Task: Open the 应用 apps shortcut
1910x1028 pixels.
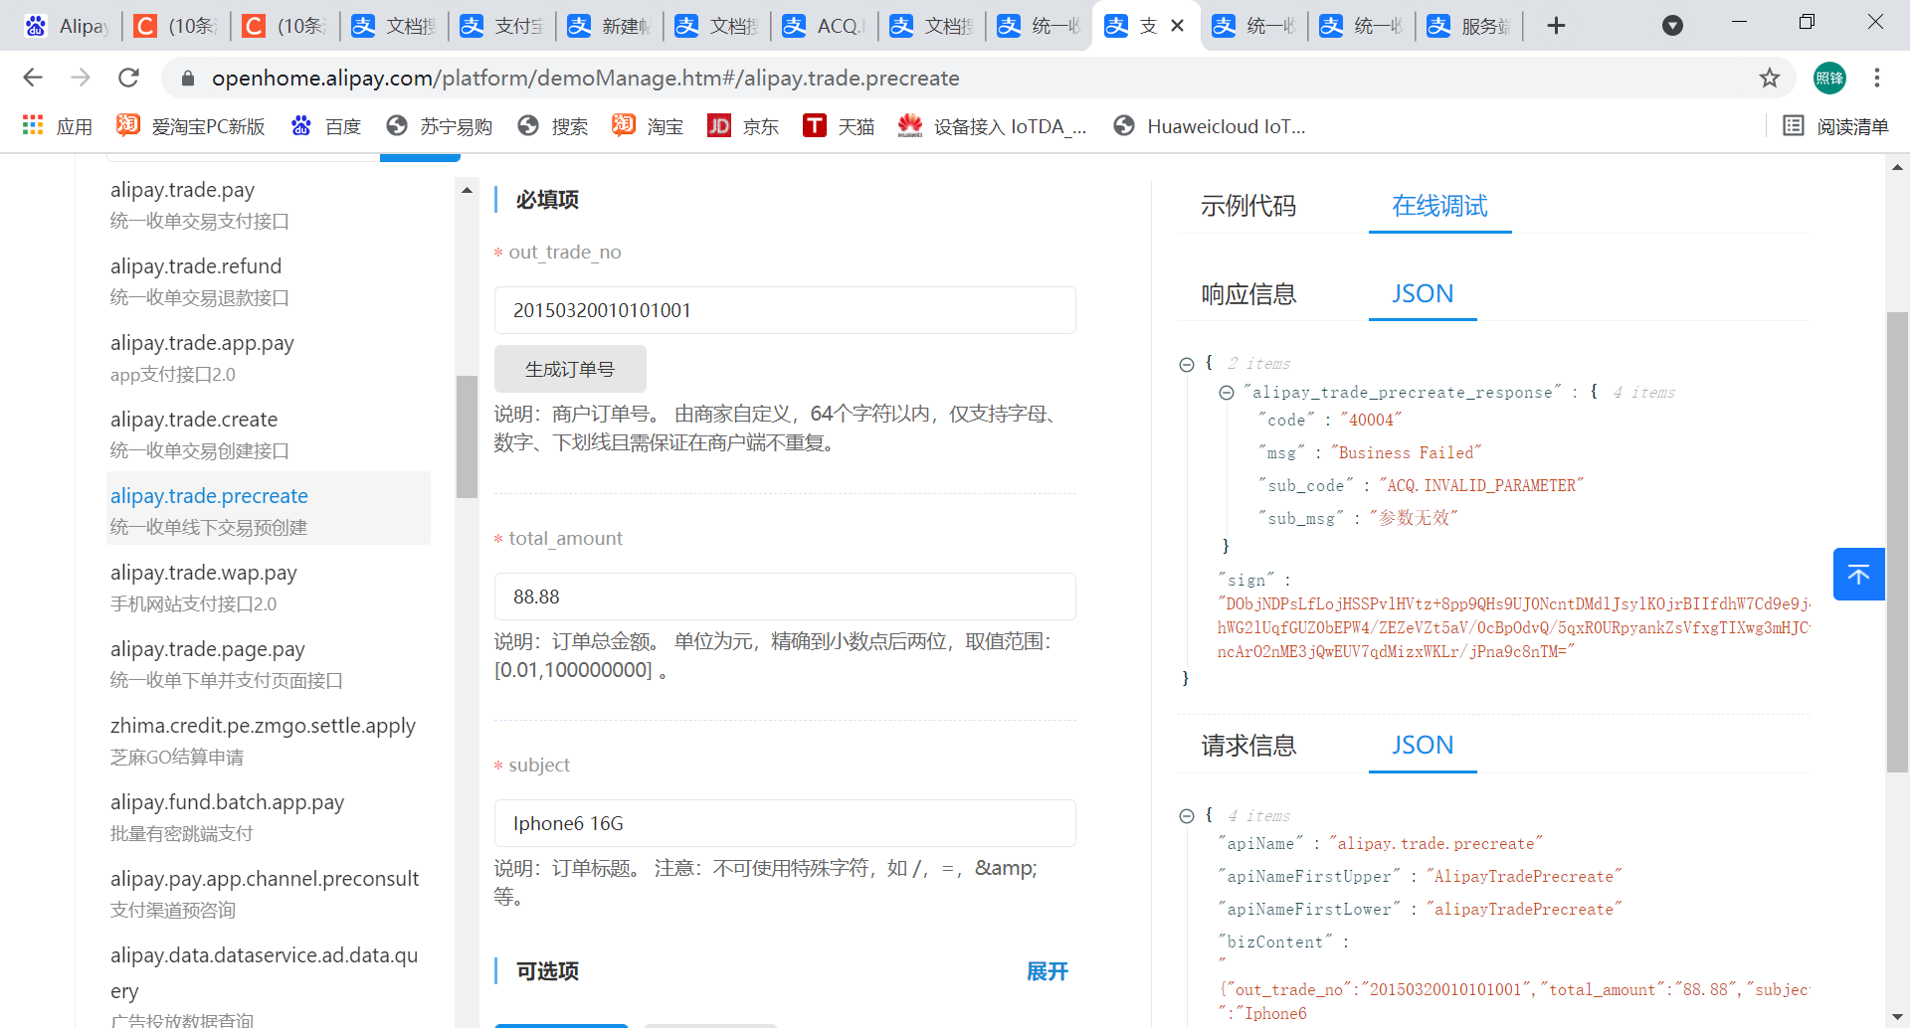Action: click(x=57, y=126)
